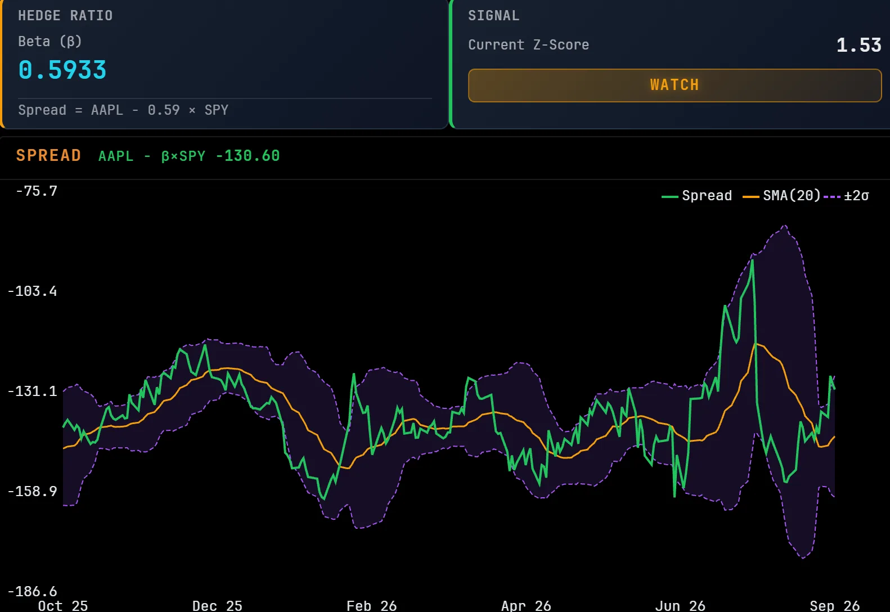Click the Sep 26 x-axis label
This screenshot has width=890, height=612.
(x=835, y=606)
